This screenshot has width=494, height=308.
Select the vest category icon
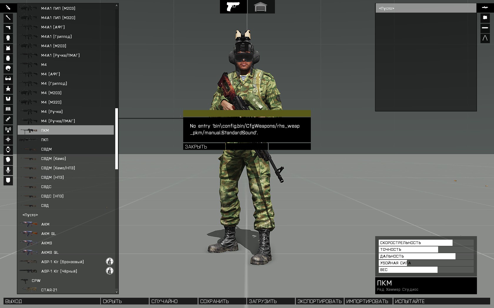pyautogui.click(x=8, y=48)
